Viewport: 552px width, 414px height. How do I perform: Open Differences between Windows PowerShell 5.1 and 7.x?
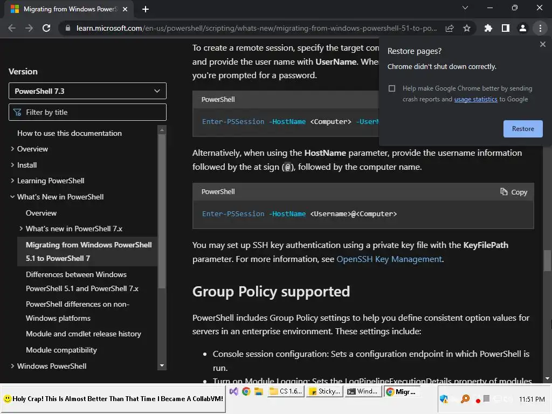pyautogui.click(x=82, y=281)
